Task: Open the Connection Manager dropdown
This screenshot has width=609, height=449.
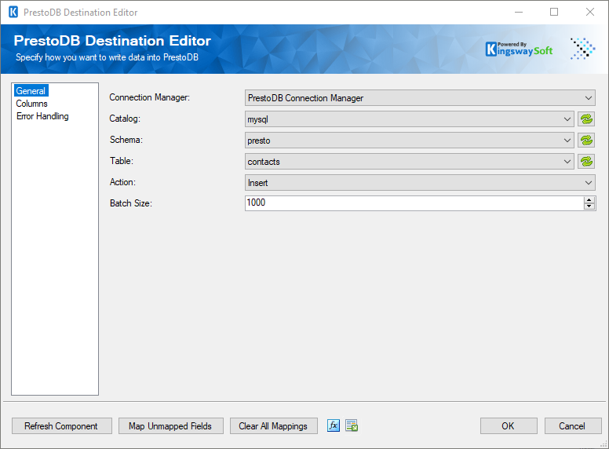Action: point(420,98)
